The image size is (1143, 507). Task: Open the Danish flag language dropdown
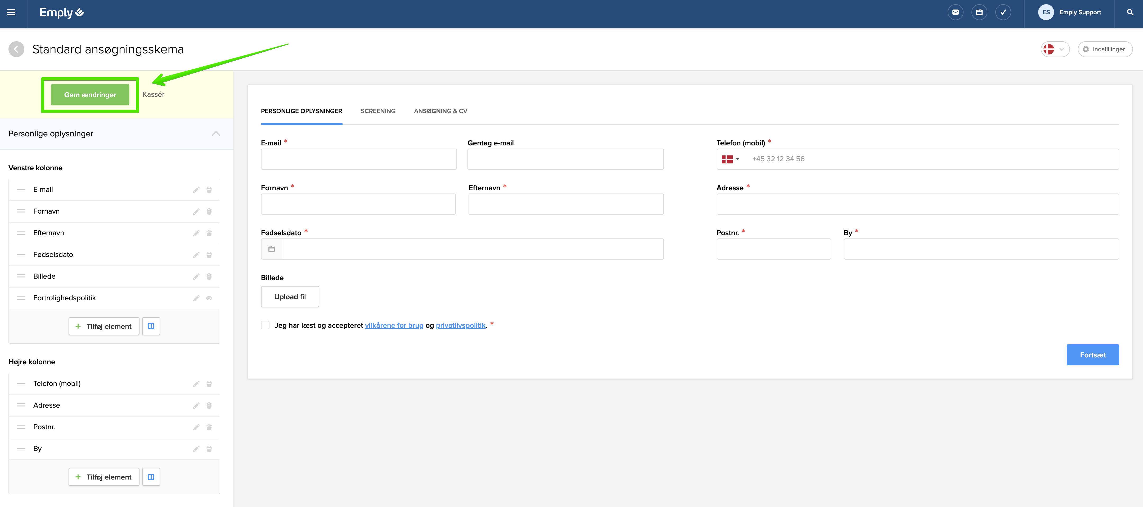pyautogui.click(x=1055, y=49)
